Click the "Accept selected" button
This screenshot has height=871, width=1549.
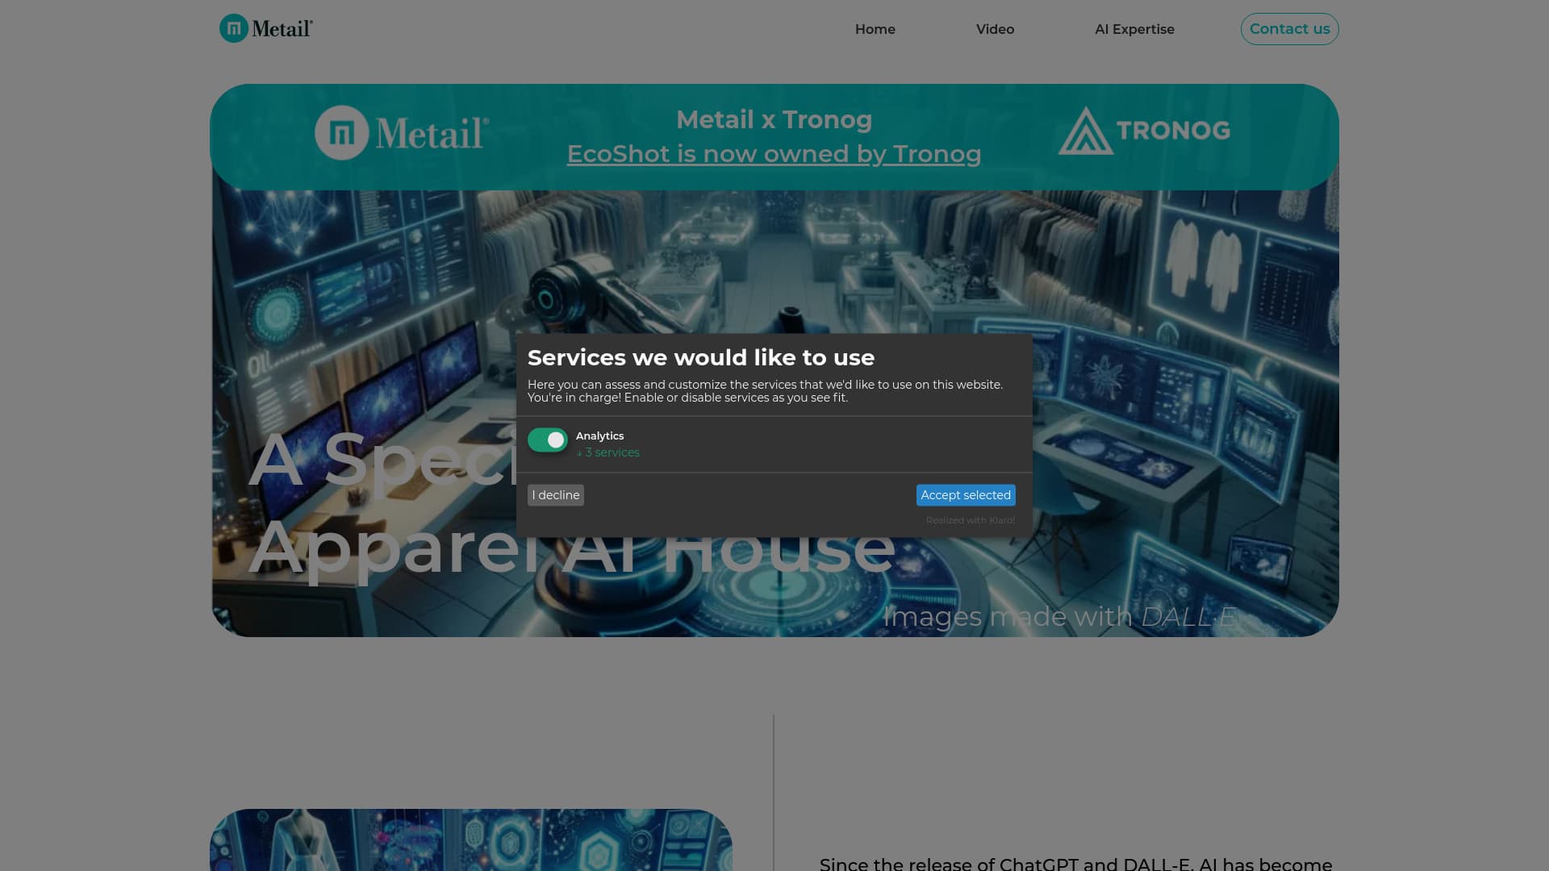[965, 494]
